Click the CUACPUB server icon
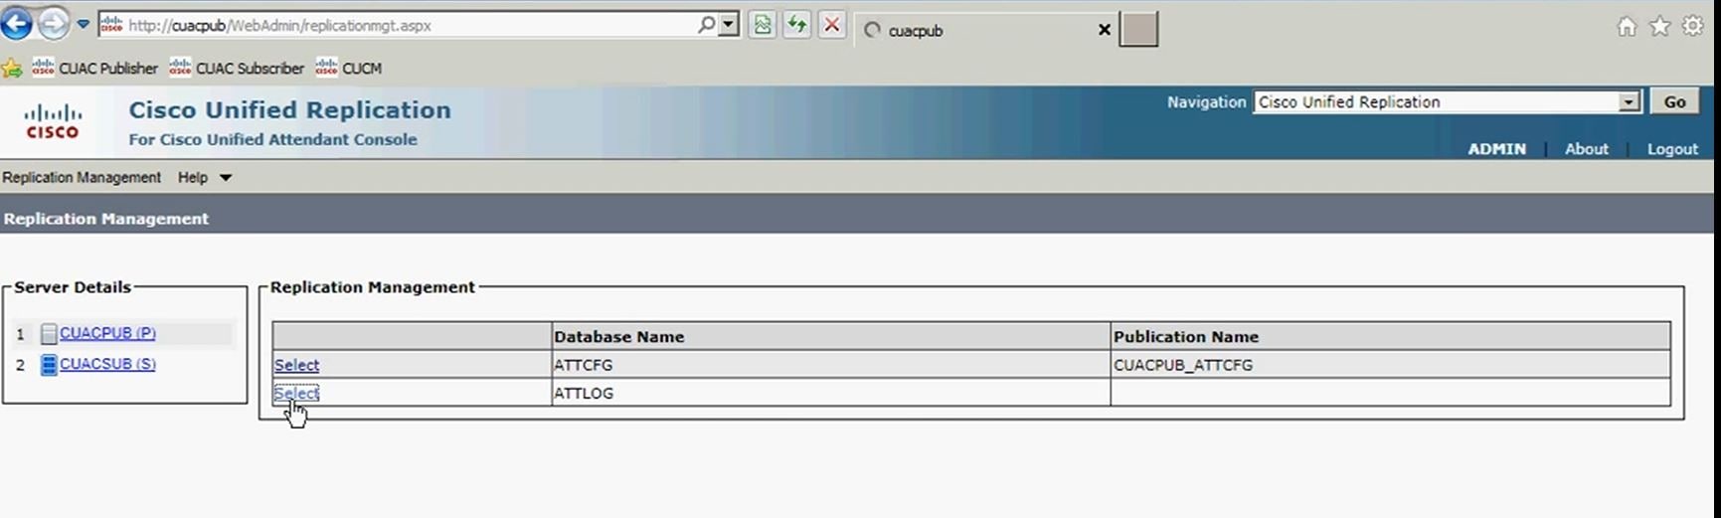The image size is (1721, 518). (49, 334)
